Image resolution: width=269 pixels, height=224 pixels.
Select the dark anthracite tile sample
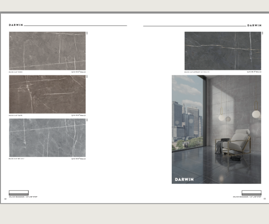click(222, 51)
